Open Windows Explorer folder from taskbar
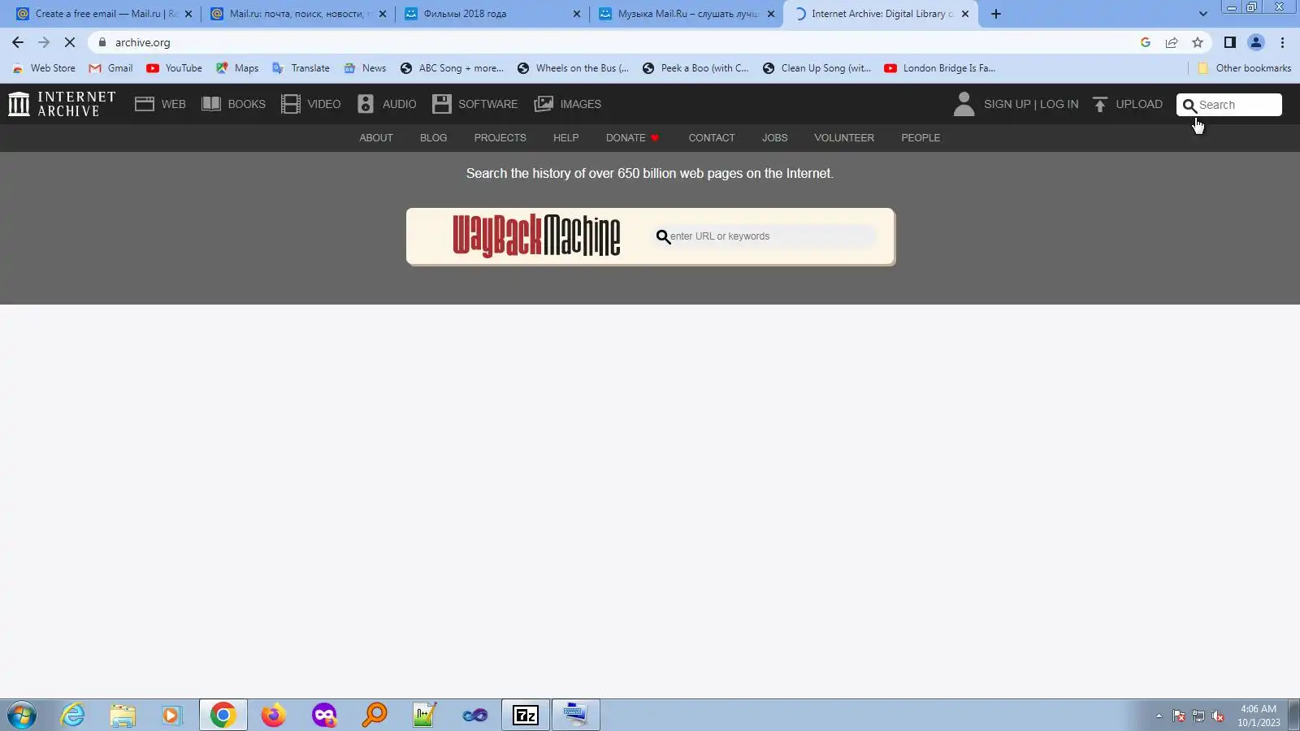The width and height of the screenshot is (1300, 731). 123,715
